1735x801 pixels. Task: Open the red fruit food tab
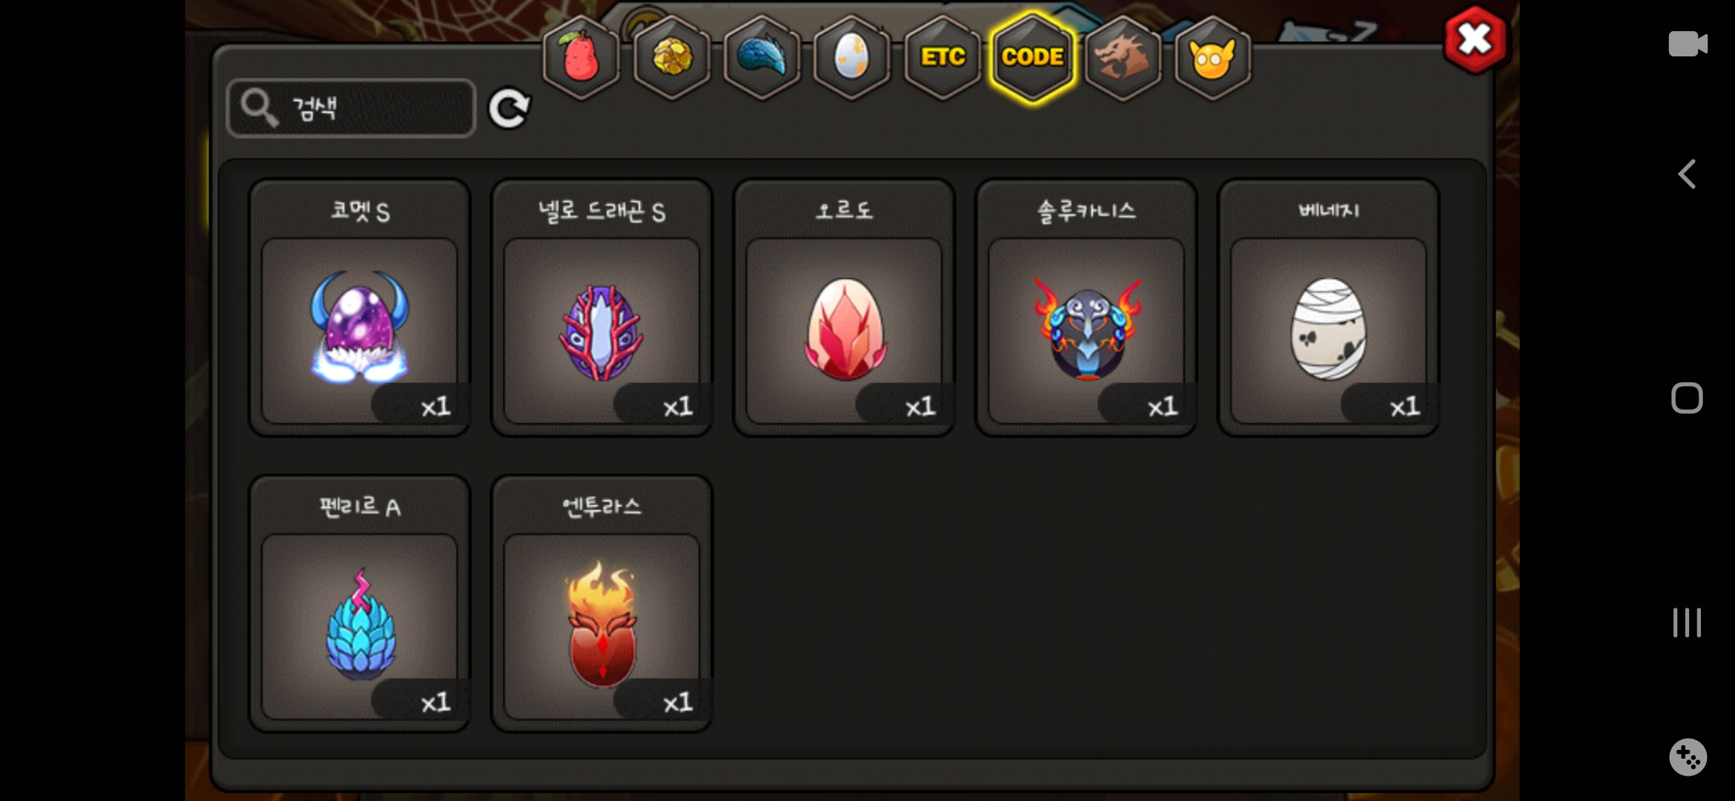point(582,57)
